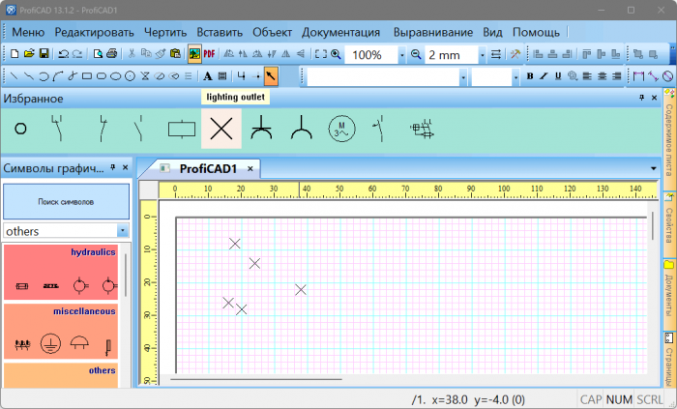This screenshot has width=677, height=409.
Task: Open the Чертить menu
Action: coord(165,32)
